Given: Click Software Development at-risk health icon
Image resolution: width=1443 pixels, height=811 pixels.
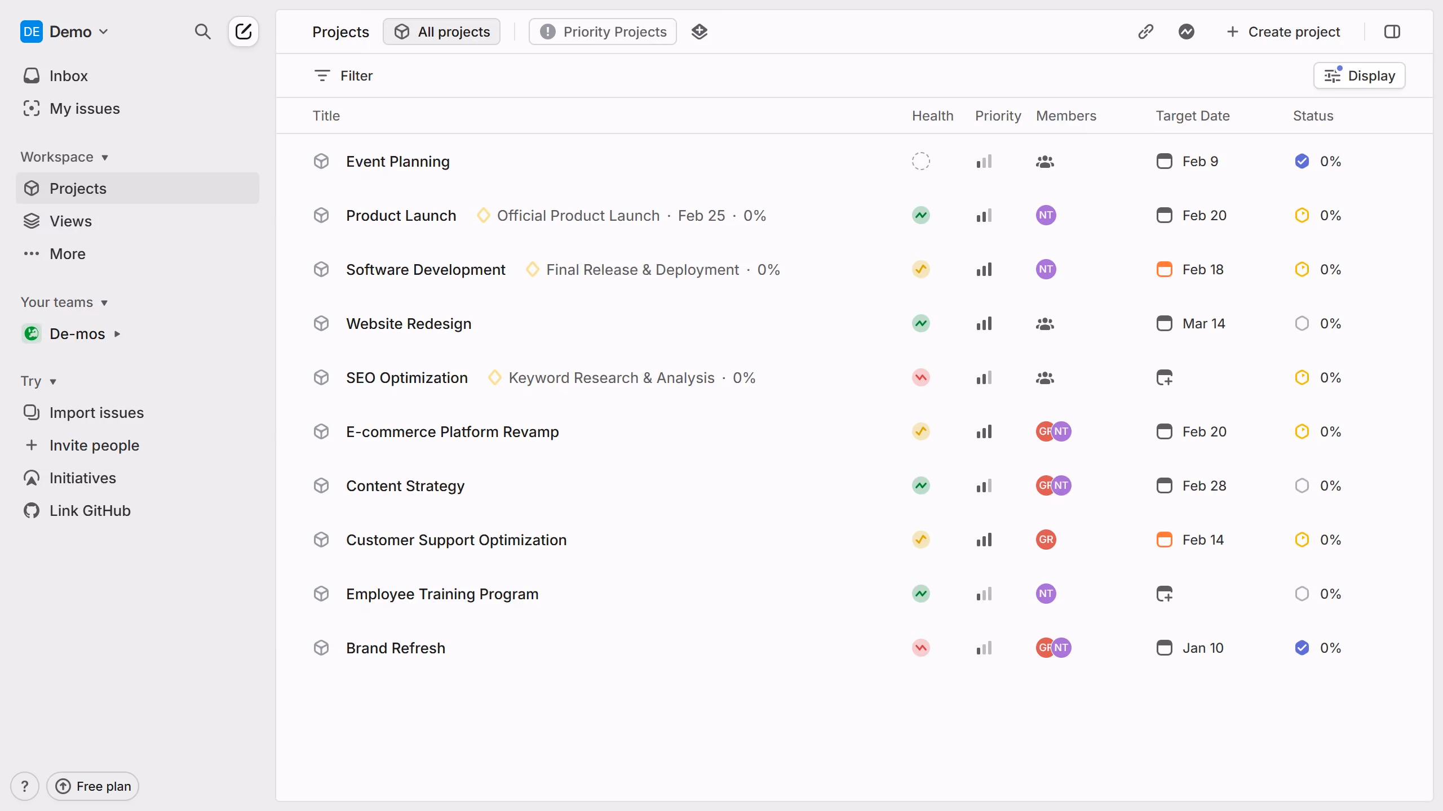Looking at the screenshot, I should coord(920,270).
